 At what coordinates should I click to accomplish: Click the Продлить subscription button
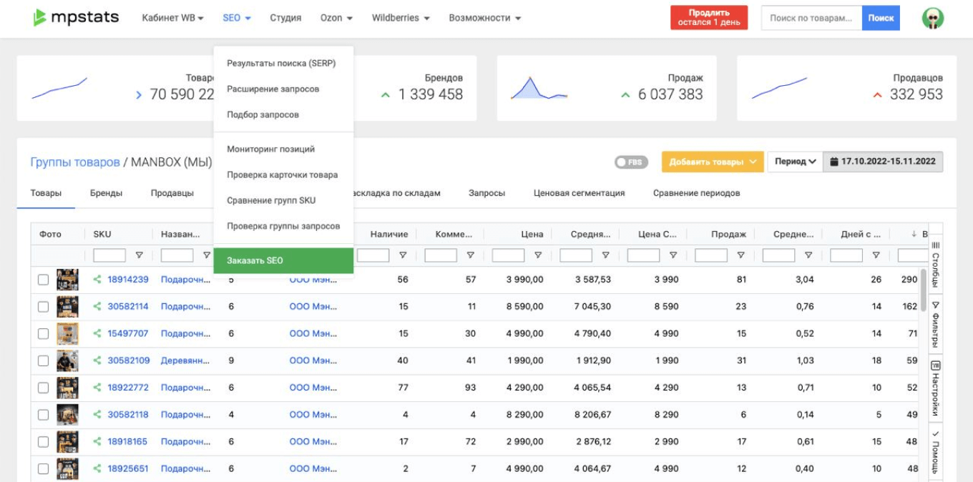click(x=708, y=16)
